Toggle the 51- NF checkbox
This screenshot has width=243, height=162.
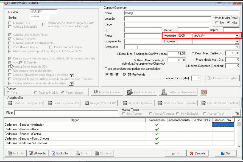click(107, 75)
